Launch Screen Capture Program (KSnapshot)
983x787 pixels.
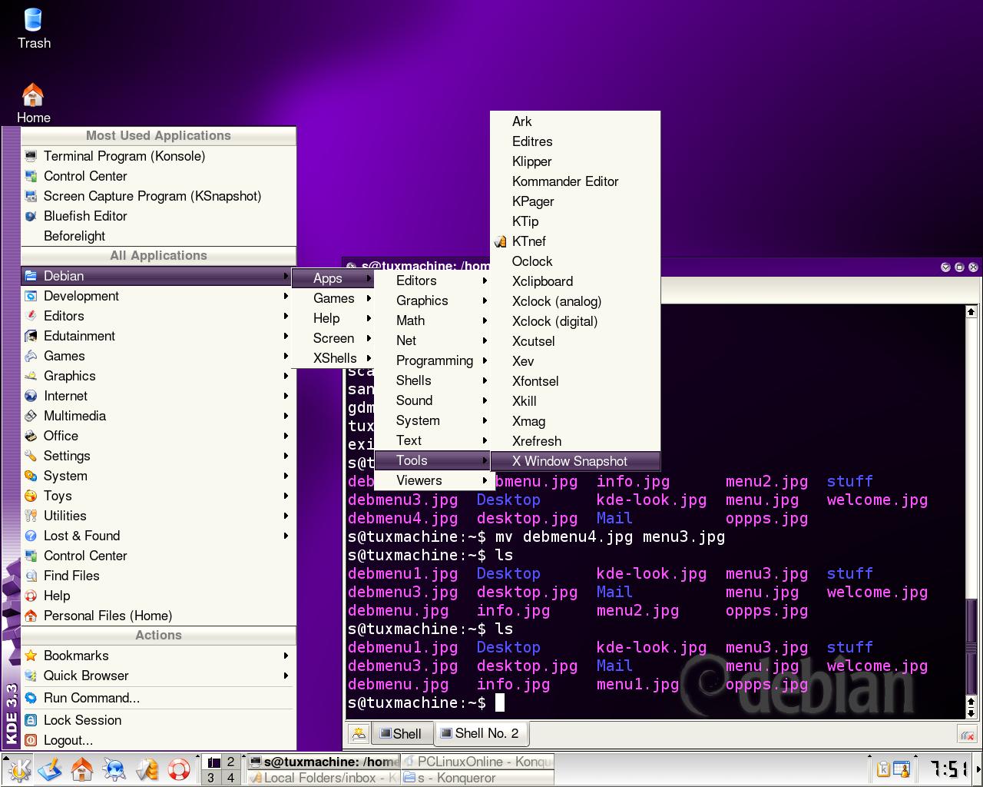click(158, 196)
